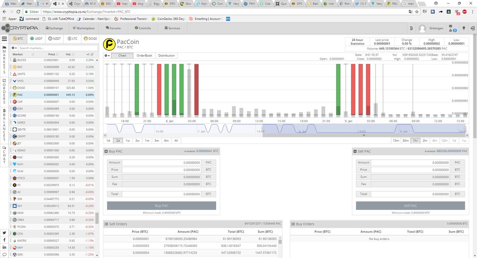The width and height of the screenshot is (477, 258).
Task: Open the CoinInfo menu
Action: point(143,28)
